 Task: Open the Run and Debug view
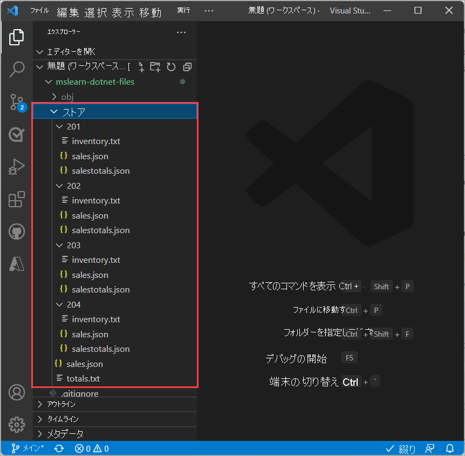(17, 167)
